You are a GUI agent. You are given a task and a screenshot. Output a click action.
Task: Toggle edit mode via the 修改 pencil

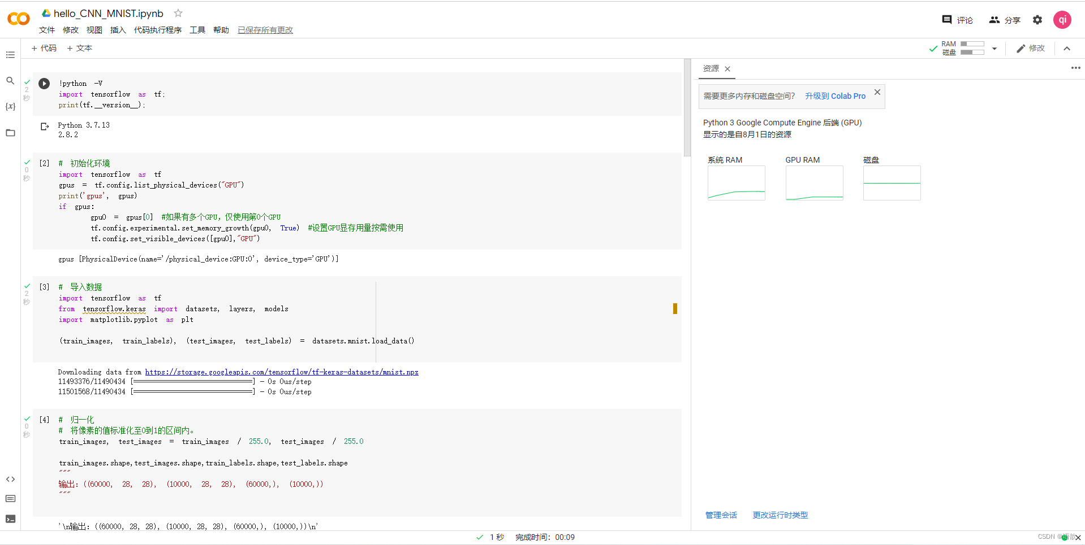click(1031, 48)
